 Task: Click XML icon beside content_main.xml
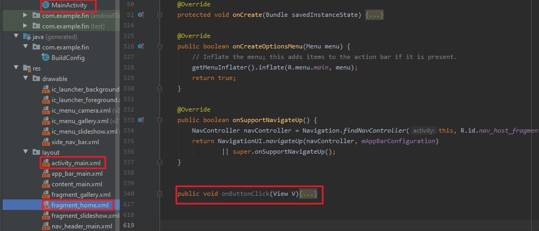[x=46, y=184]
